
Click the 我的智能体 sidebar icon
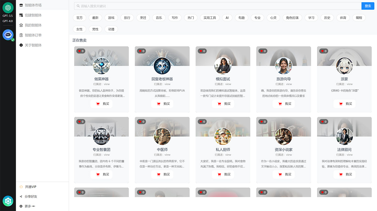(21, 25)
